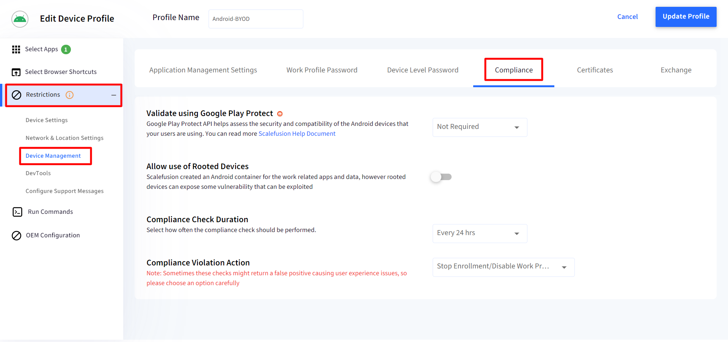The height and width of the screenshot is (342, 728).
Task: Click the red Note warning text
Action: (x=276, y=278)
